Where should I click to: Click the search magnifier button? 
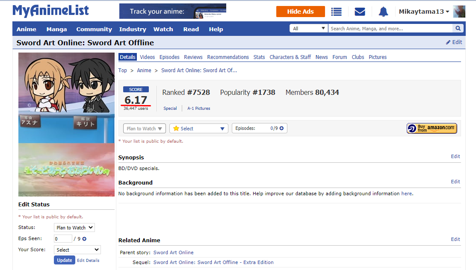tap(458, 29)
